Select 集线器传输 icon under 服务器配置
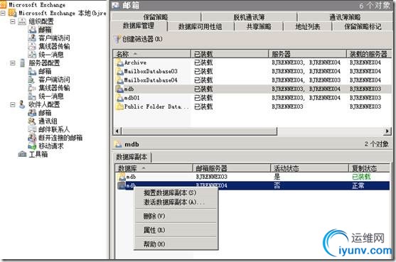The width and height of the screenshot is (396, 262). coord(32,88)
